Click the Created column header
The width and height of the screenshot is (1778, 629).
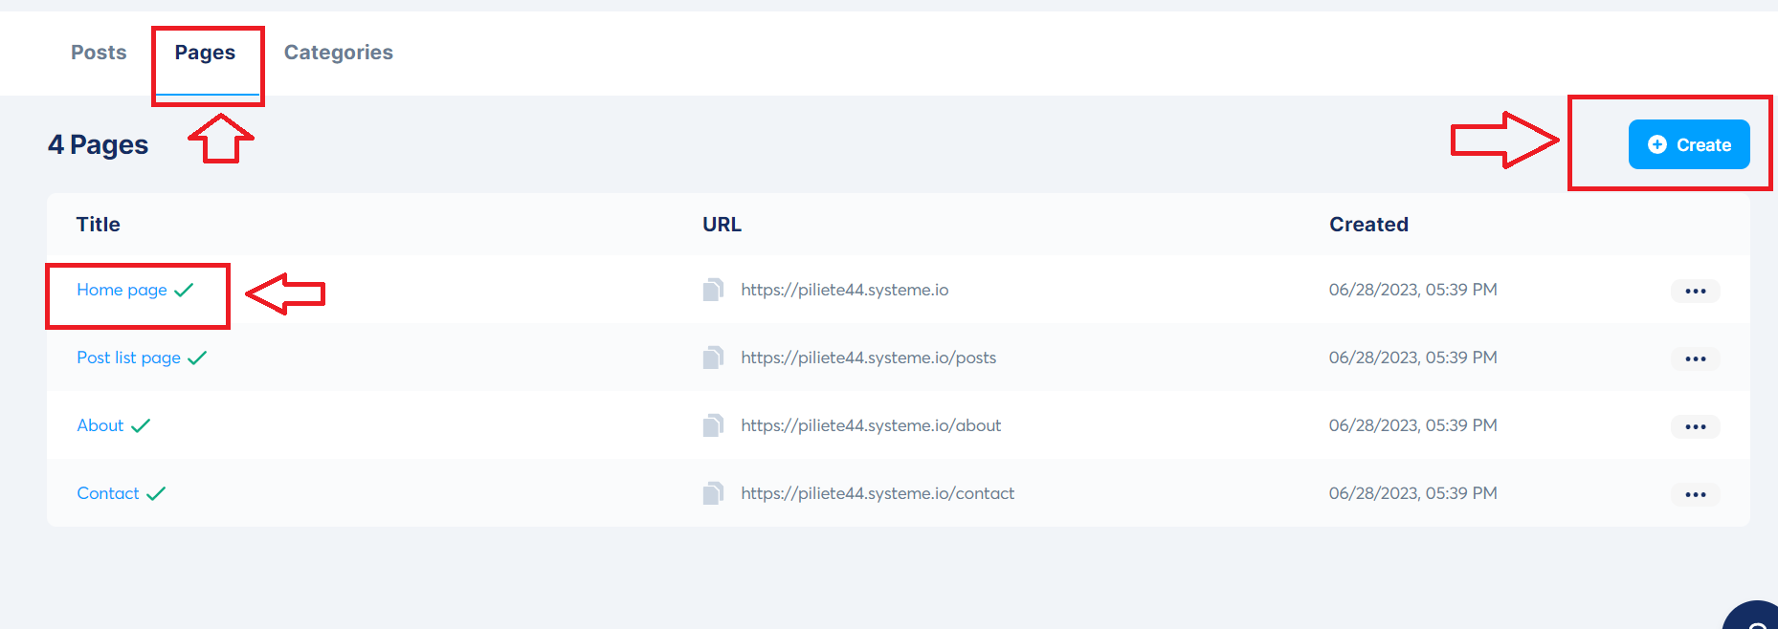tap(1368, 225)
